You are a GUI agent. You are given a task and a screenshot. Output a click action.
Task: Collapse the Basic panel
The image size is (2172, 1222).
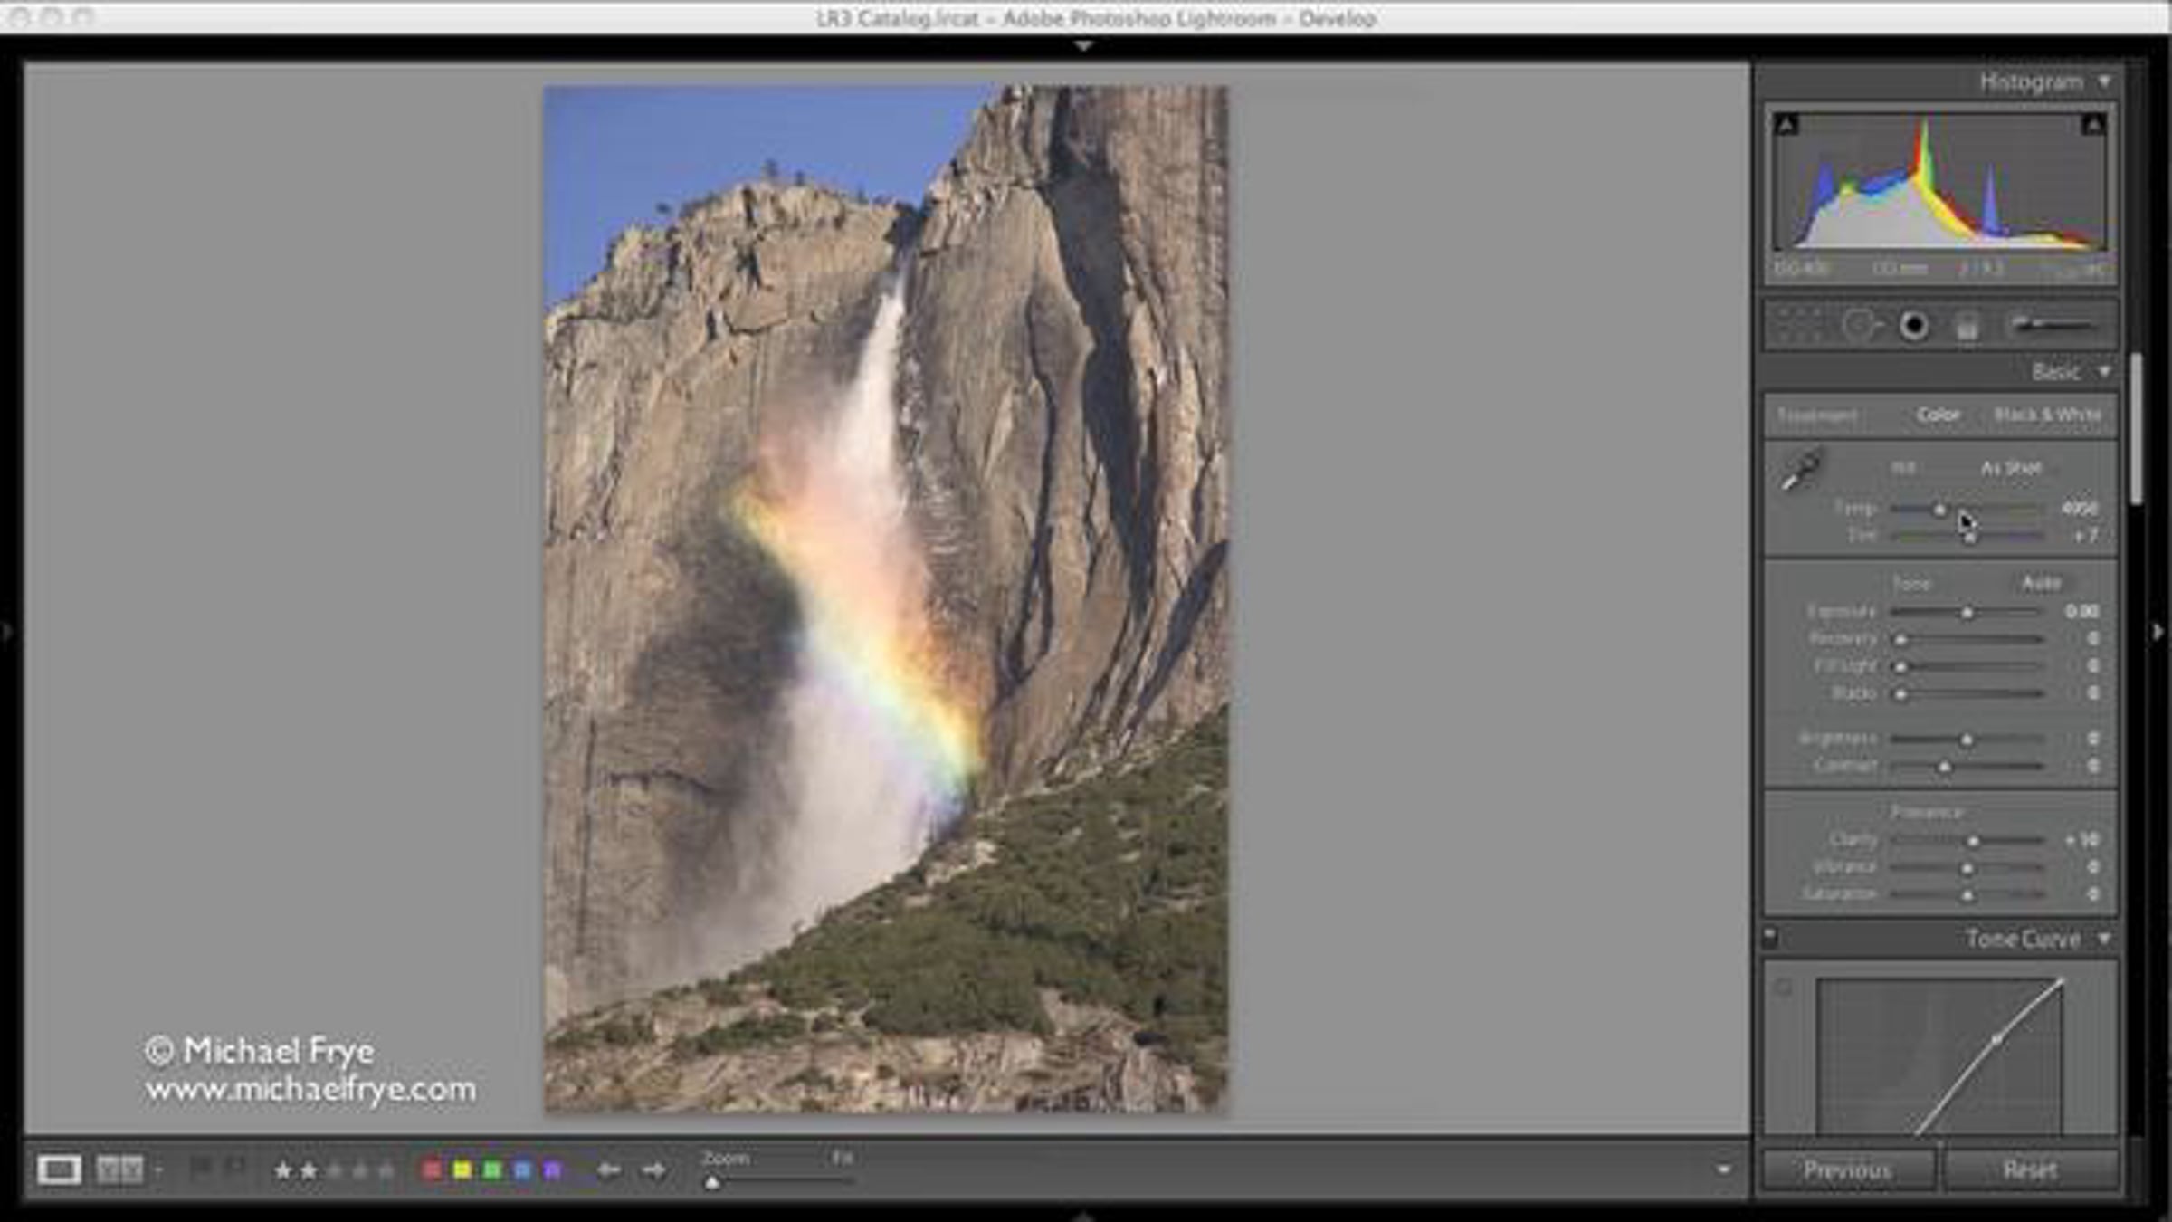[x=2104, y=372]
